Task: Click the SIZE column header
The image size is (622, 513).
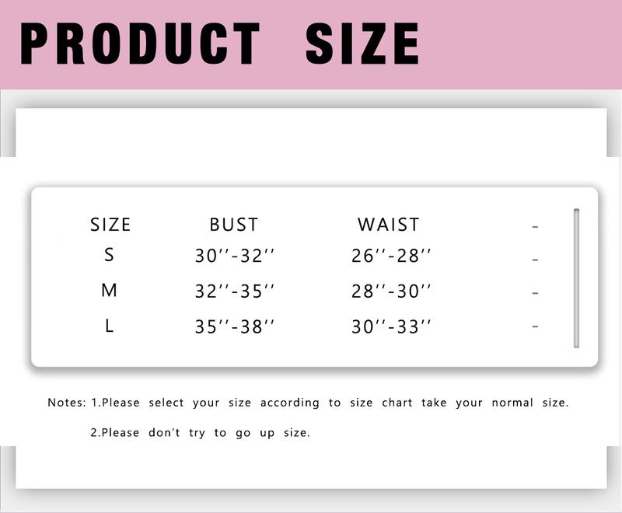Action: pos(110,225)
